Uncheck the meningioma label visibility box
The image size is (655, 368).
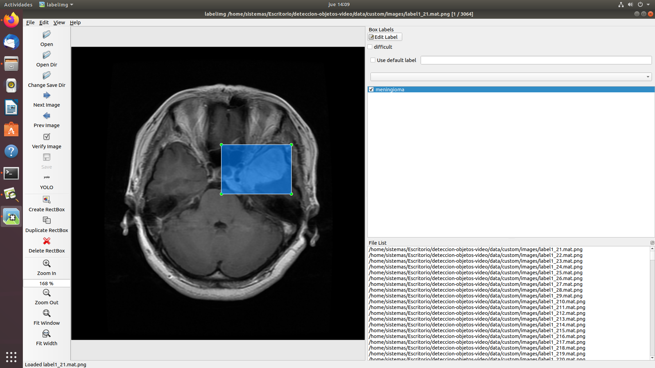tap(371, 90)
